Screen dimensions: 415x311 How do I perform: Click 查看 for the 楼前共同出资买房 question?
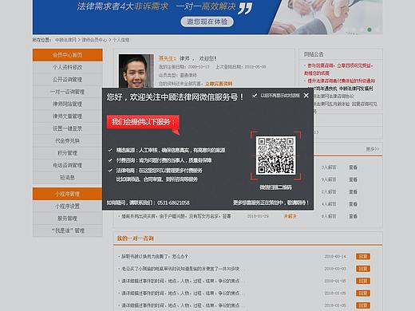point(353,216)
